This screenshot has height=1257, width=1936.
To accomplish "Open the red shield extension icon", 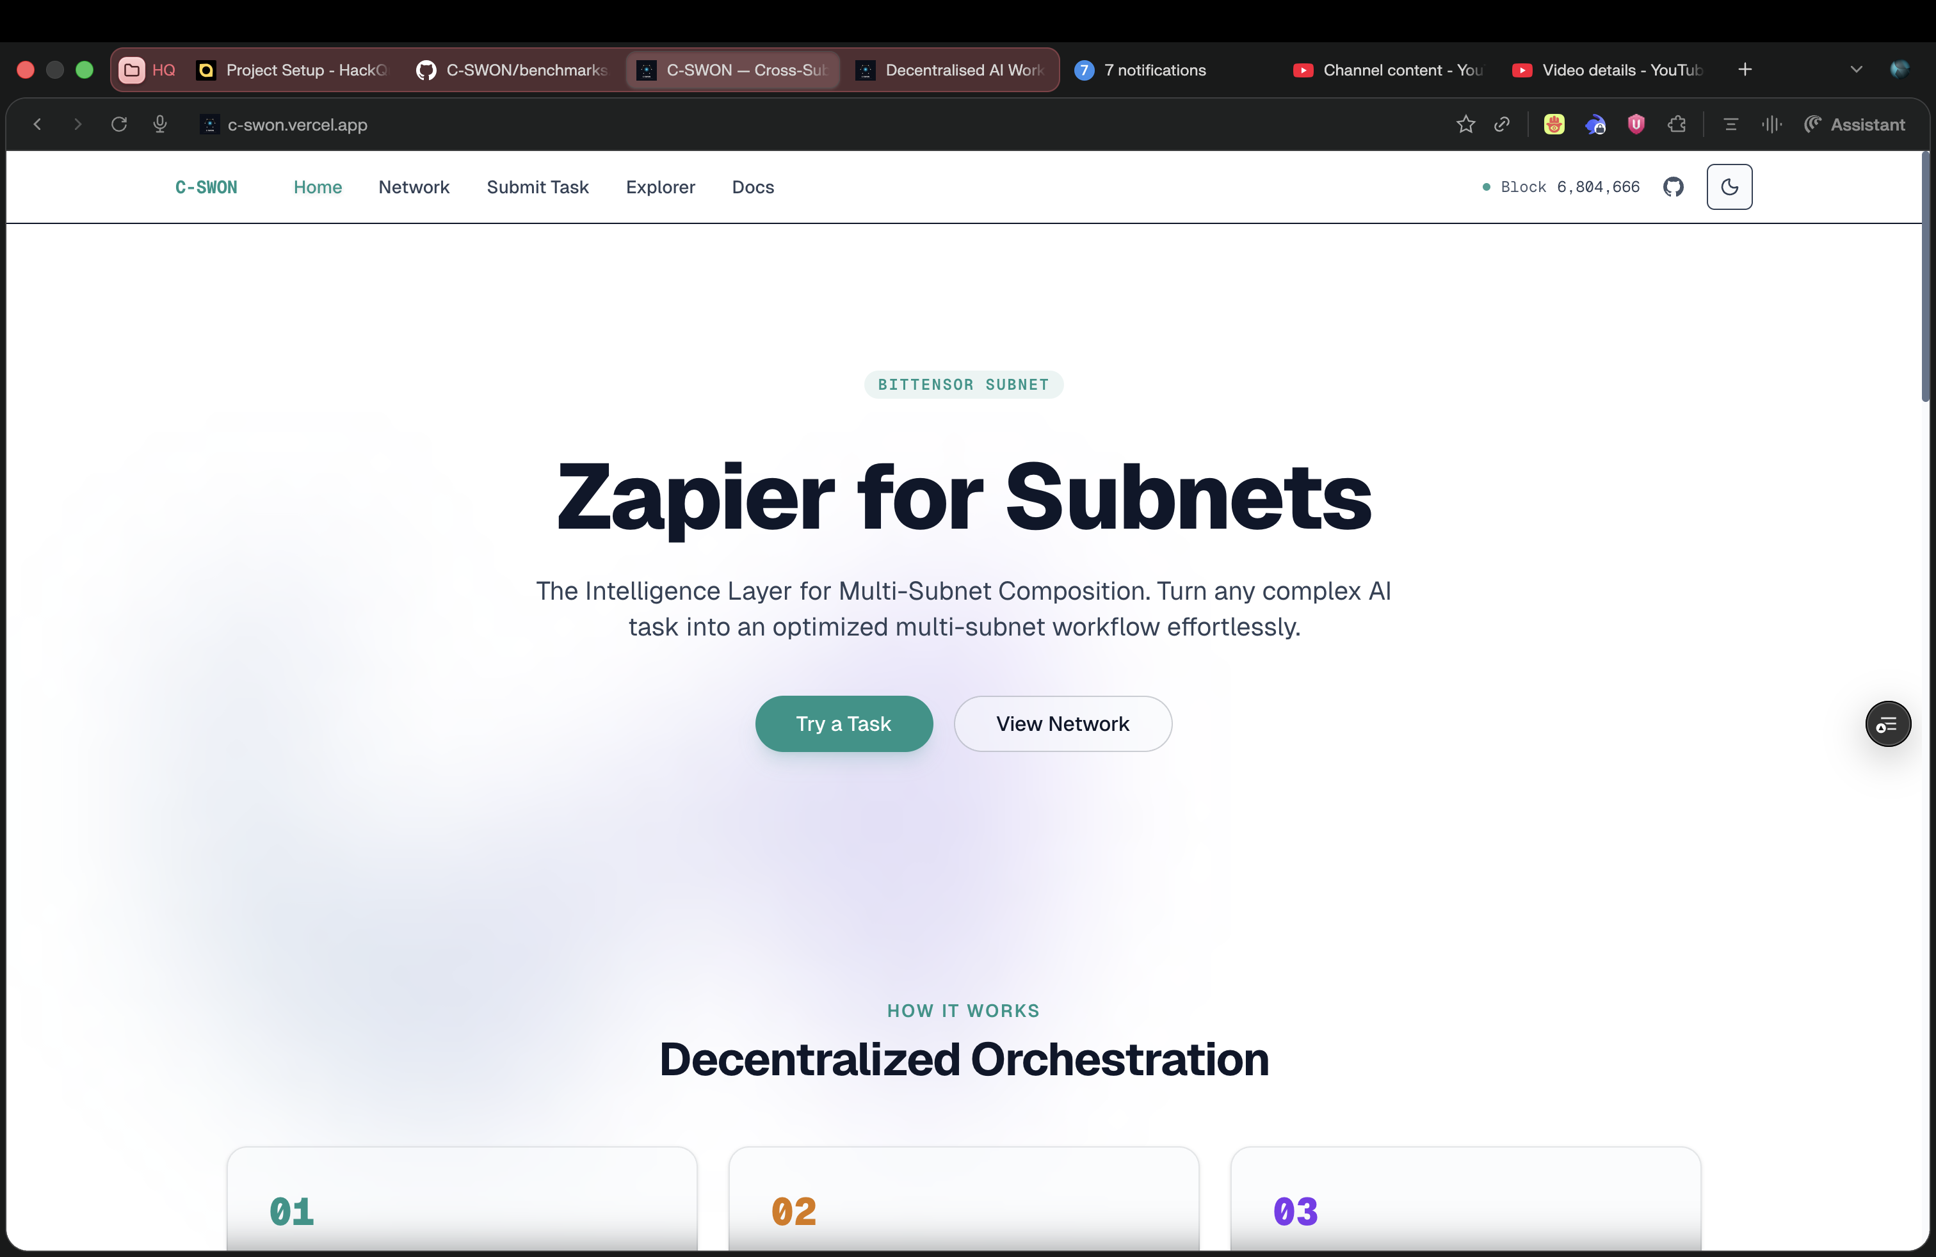I will point(1635,124).
